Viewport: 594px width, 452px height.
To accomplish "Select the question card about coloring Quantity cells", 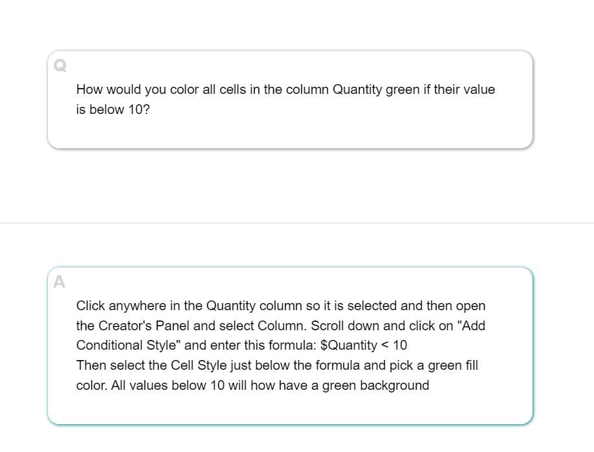I will (290, 100).
